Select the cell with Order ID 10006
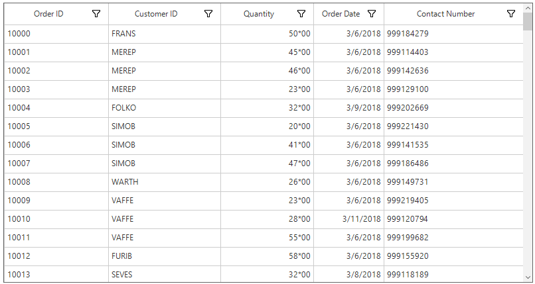 (56, 145)
